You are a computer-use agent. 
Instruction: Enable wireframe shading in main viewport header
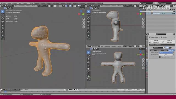[77, 5]
